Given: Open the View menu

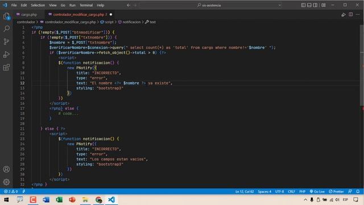Looking at the screenshot, I should 53,5.
